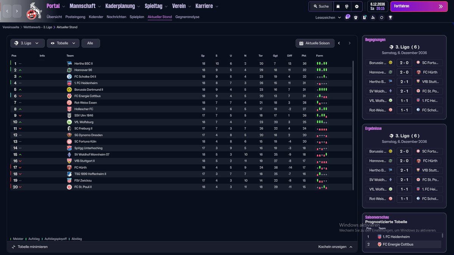Image resolution: width=454 pixels, height=255 pixels.
Task: Click the FC Hürth team name in table
Action: point(81,167)
